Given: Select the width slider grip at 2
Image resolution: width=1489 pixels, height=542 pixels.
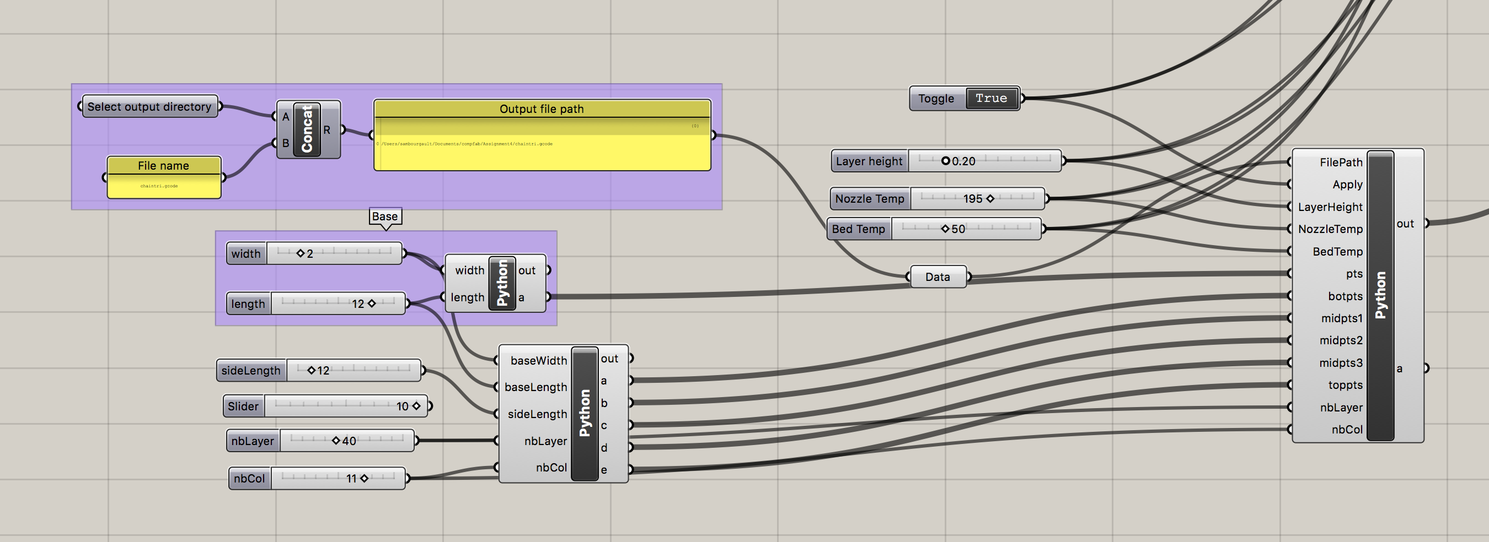Looking at the screenshot, I should [x=300, y=253].
